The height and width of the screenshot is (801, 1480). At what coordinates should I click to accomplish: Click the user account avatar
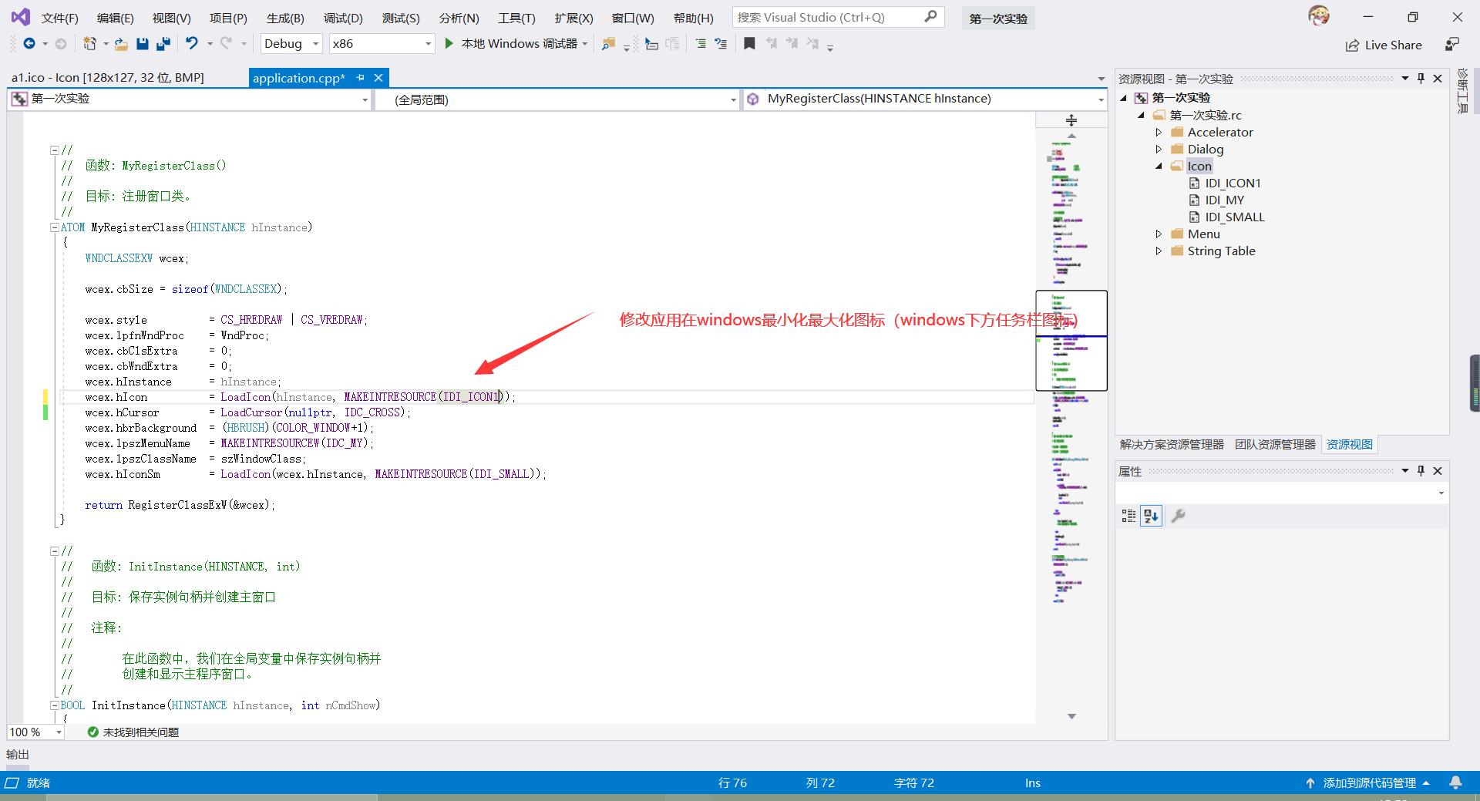tap(1319, 15)
